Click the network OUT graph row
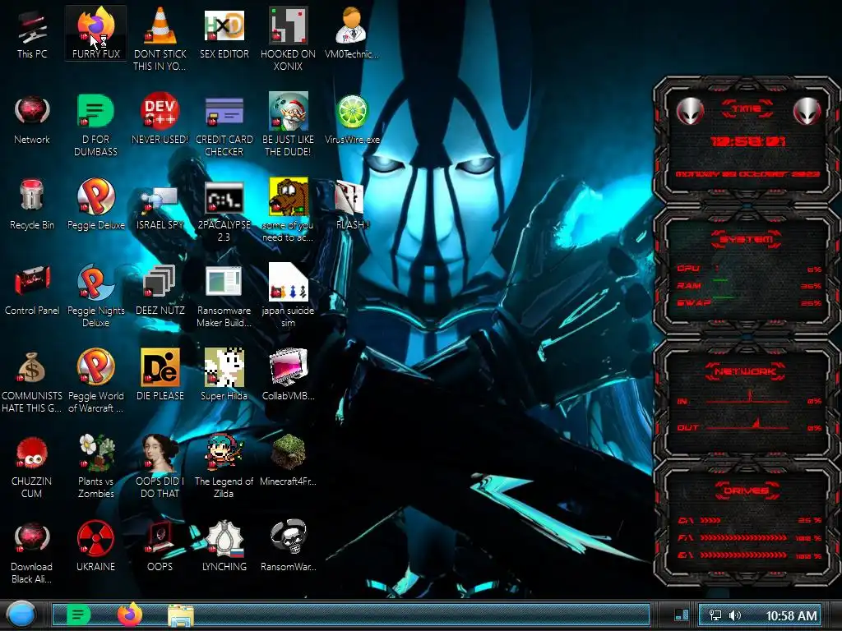Image resolution: width=842 pixels, height=631 pixels. point(749,426)
